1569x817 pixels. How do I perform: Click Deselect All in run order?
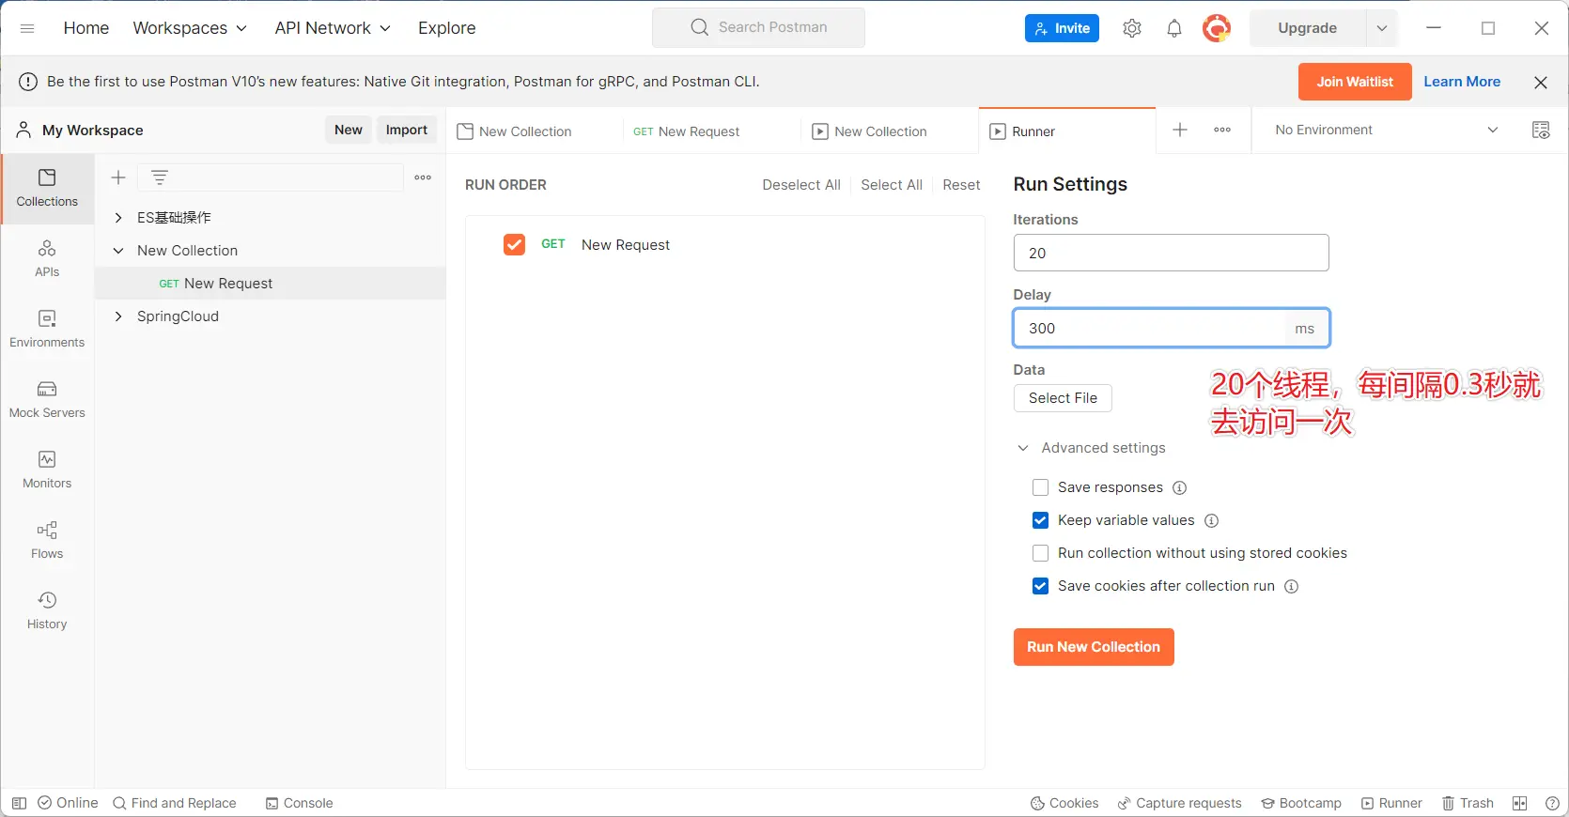pos(801,185)
